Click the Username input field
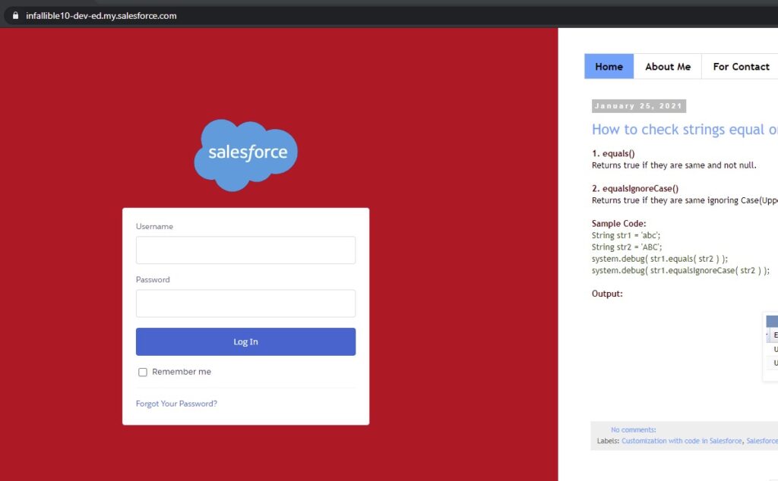The height and width of the screenshot is (481, 778). click(x=245, y=250)
